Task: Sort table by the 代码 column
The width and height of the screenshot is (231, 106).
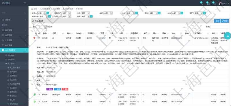Action: [57, 33]
